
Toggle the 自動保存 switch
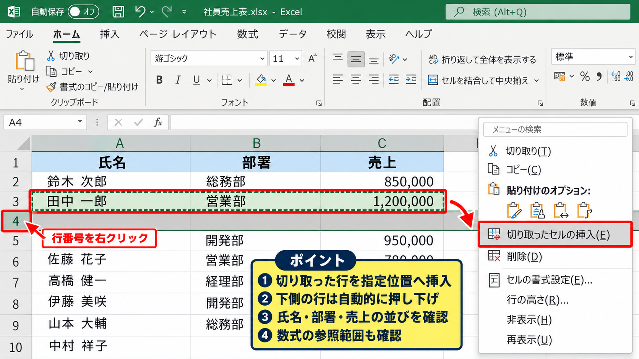[x=83, y=12]
